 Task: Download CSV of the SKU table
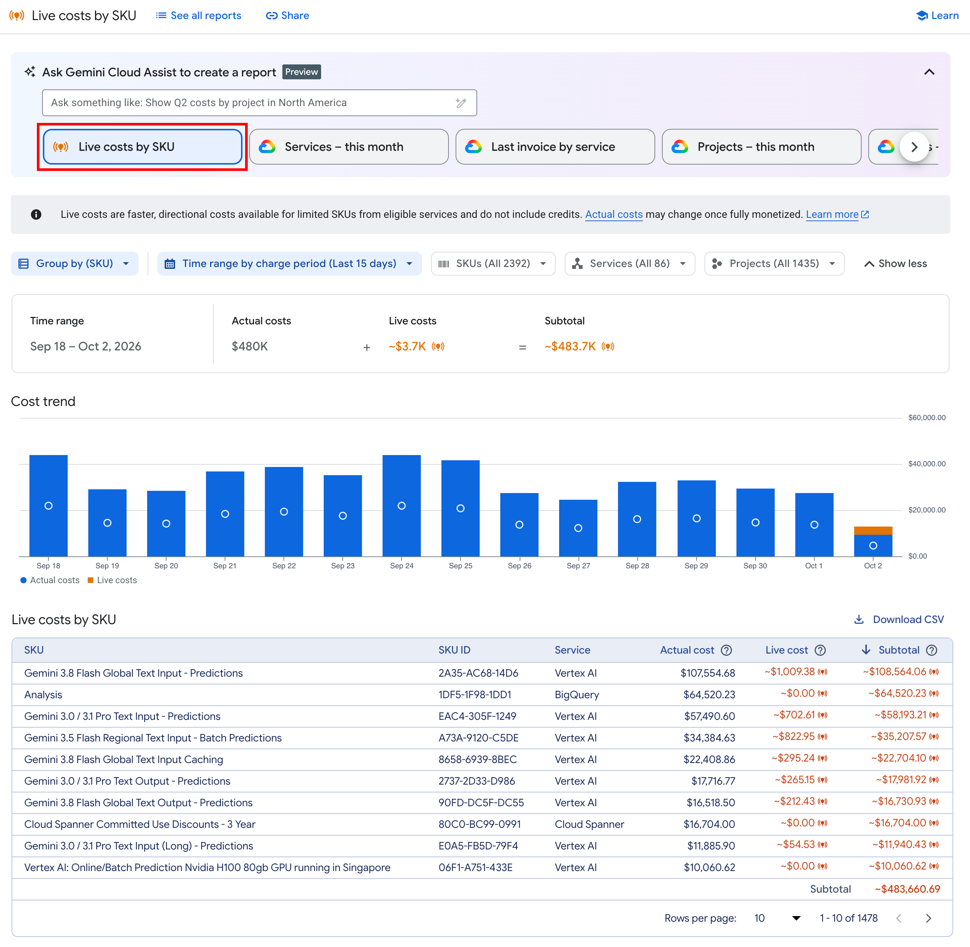point(898,619)
